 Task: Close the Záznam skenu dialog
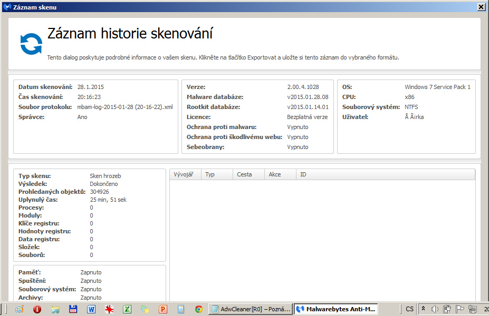click(x=481, y=7)
